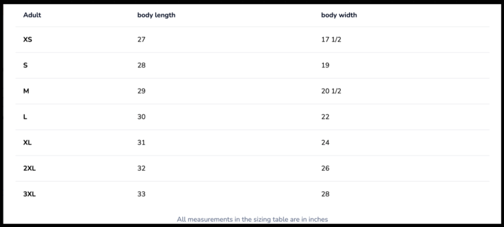Select the S size row label

tap(25, 65)
